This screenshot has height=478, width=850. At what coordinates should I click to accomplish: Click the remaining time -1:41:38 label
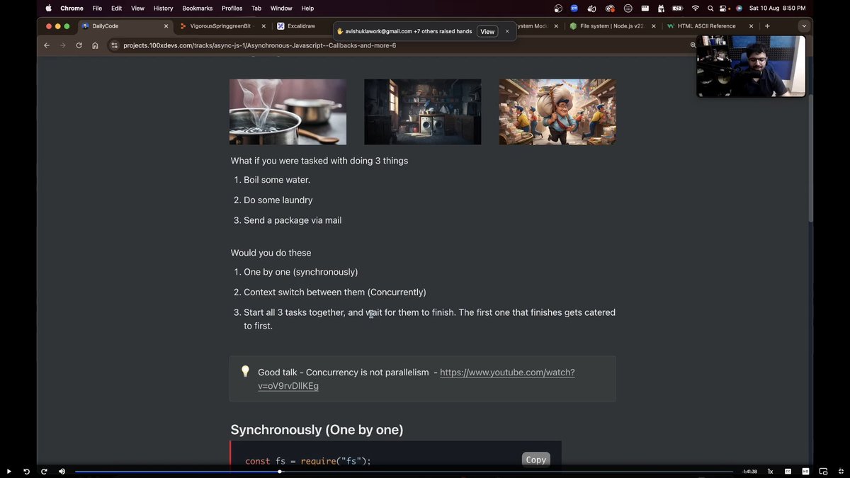pos(749,472)
